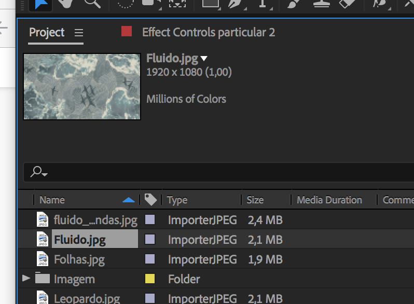Select the Selection arrow tool
Viewport: 414px width, 304px height.
point(42,4)
